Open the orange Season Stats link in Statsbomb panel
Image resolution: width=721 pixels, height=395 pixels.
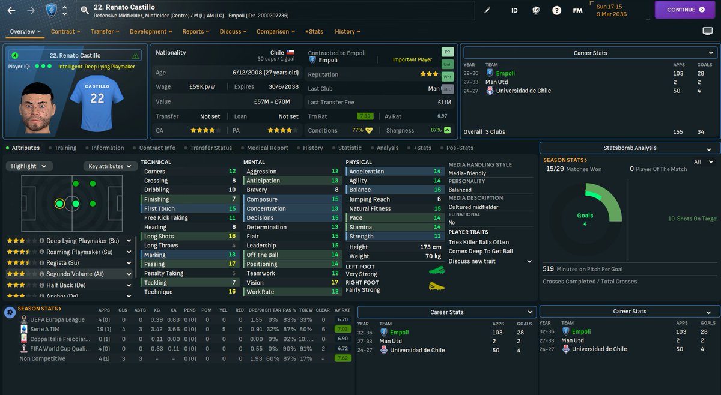pos(565,160)
